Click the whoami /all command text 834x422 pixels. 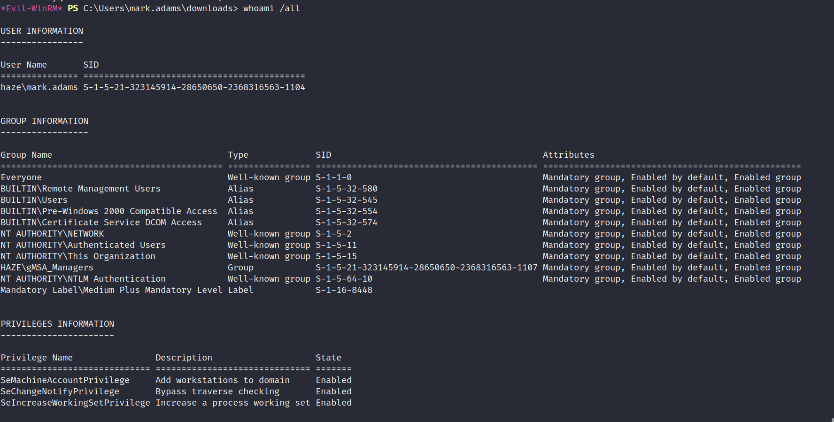pos(271,8)
